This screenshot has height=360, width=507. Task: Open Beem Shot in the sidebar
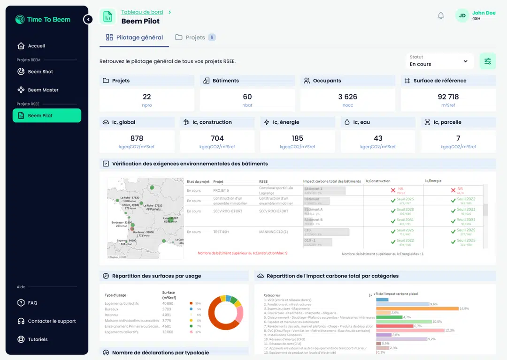click(x=47, y=72)
